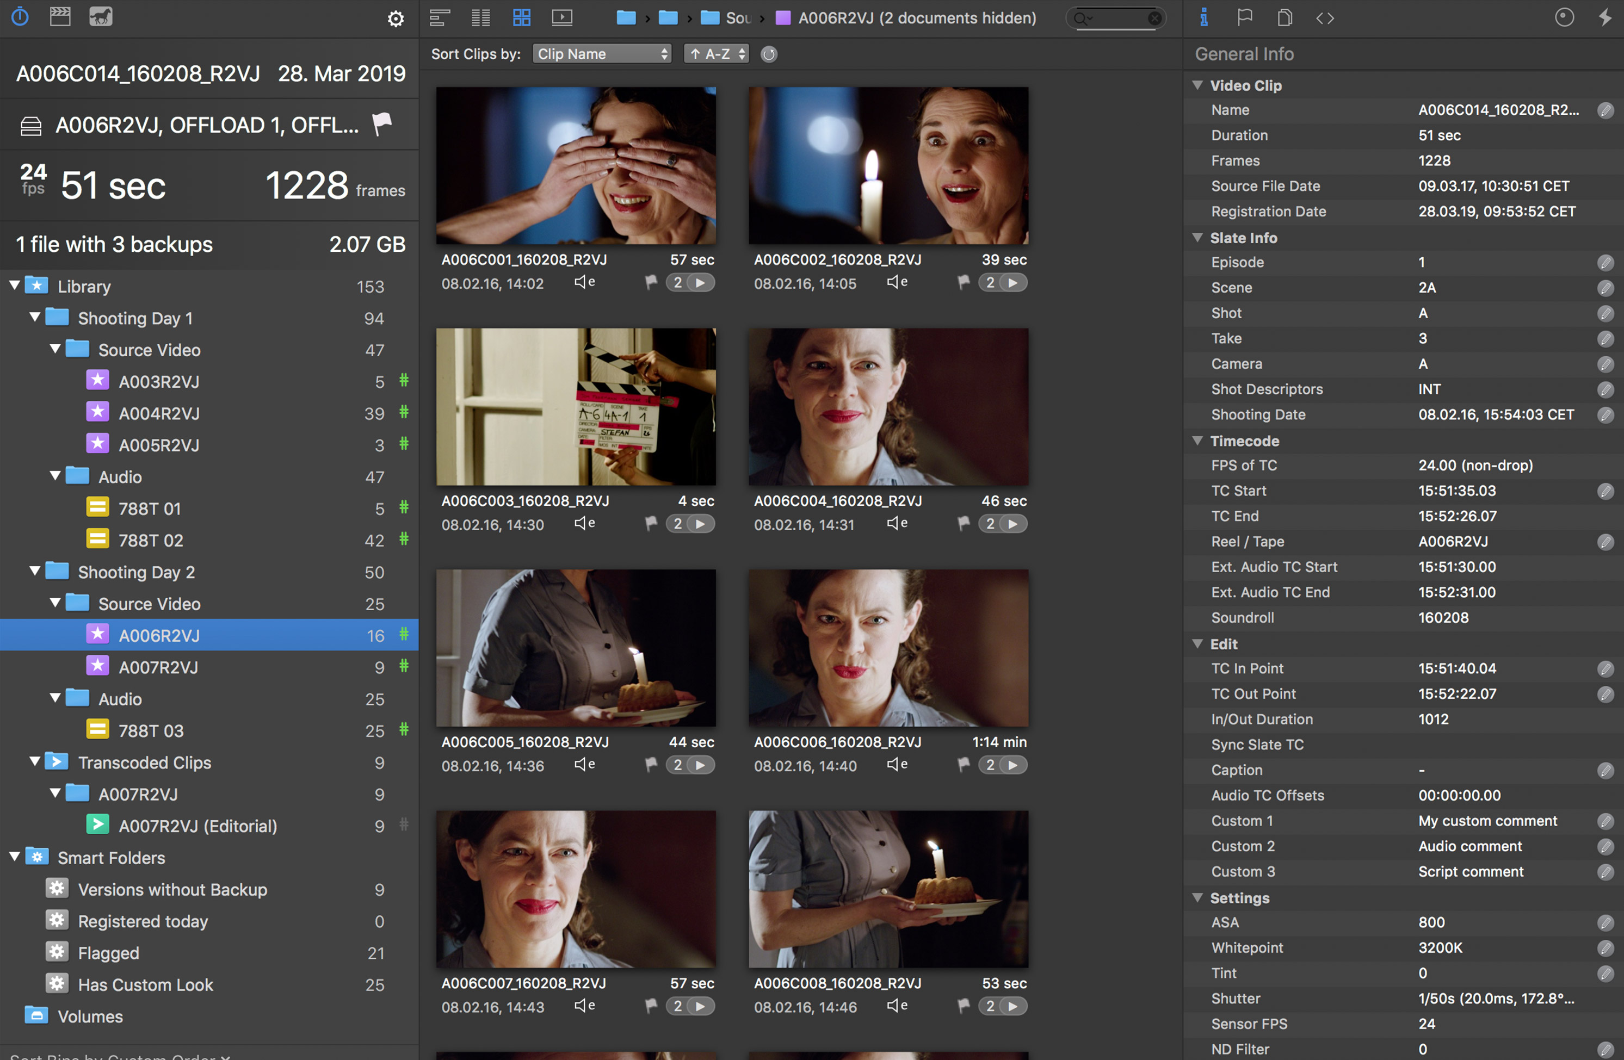Click the clapperboard icon in top-left toolbar
This screenshot has height=1060, width=1624.
(60, 16)
